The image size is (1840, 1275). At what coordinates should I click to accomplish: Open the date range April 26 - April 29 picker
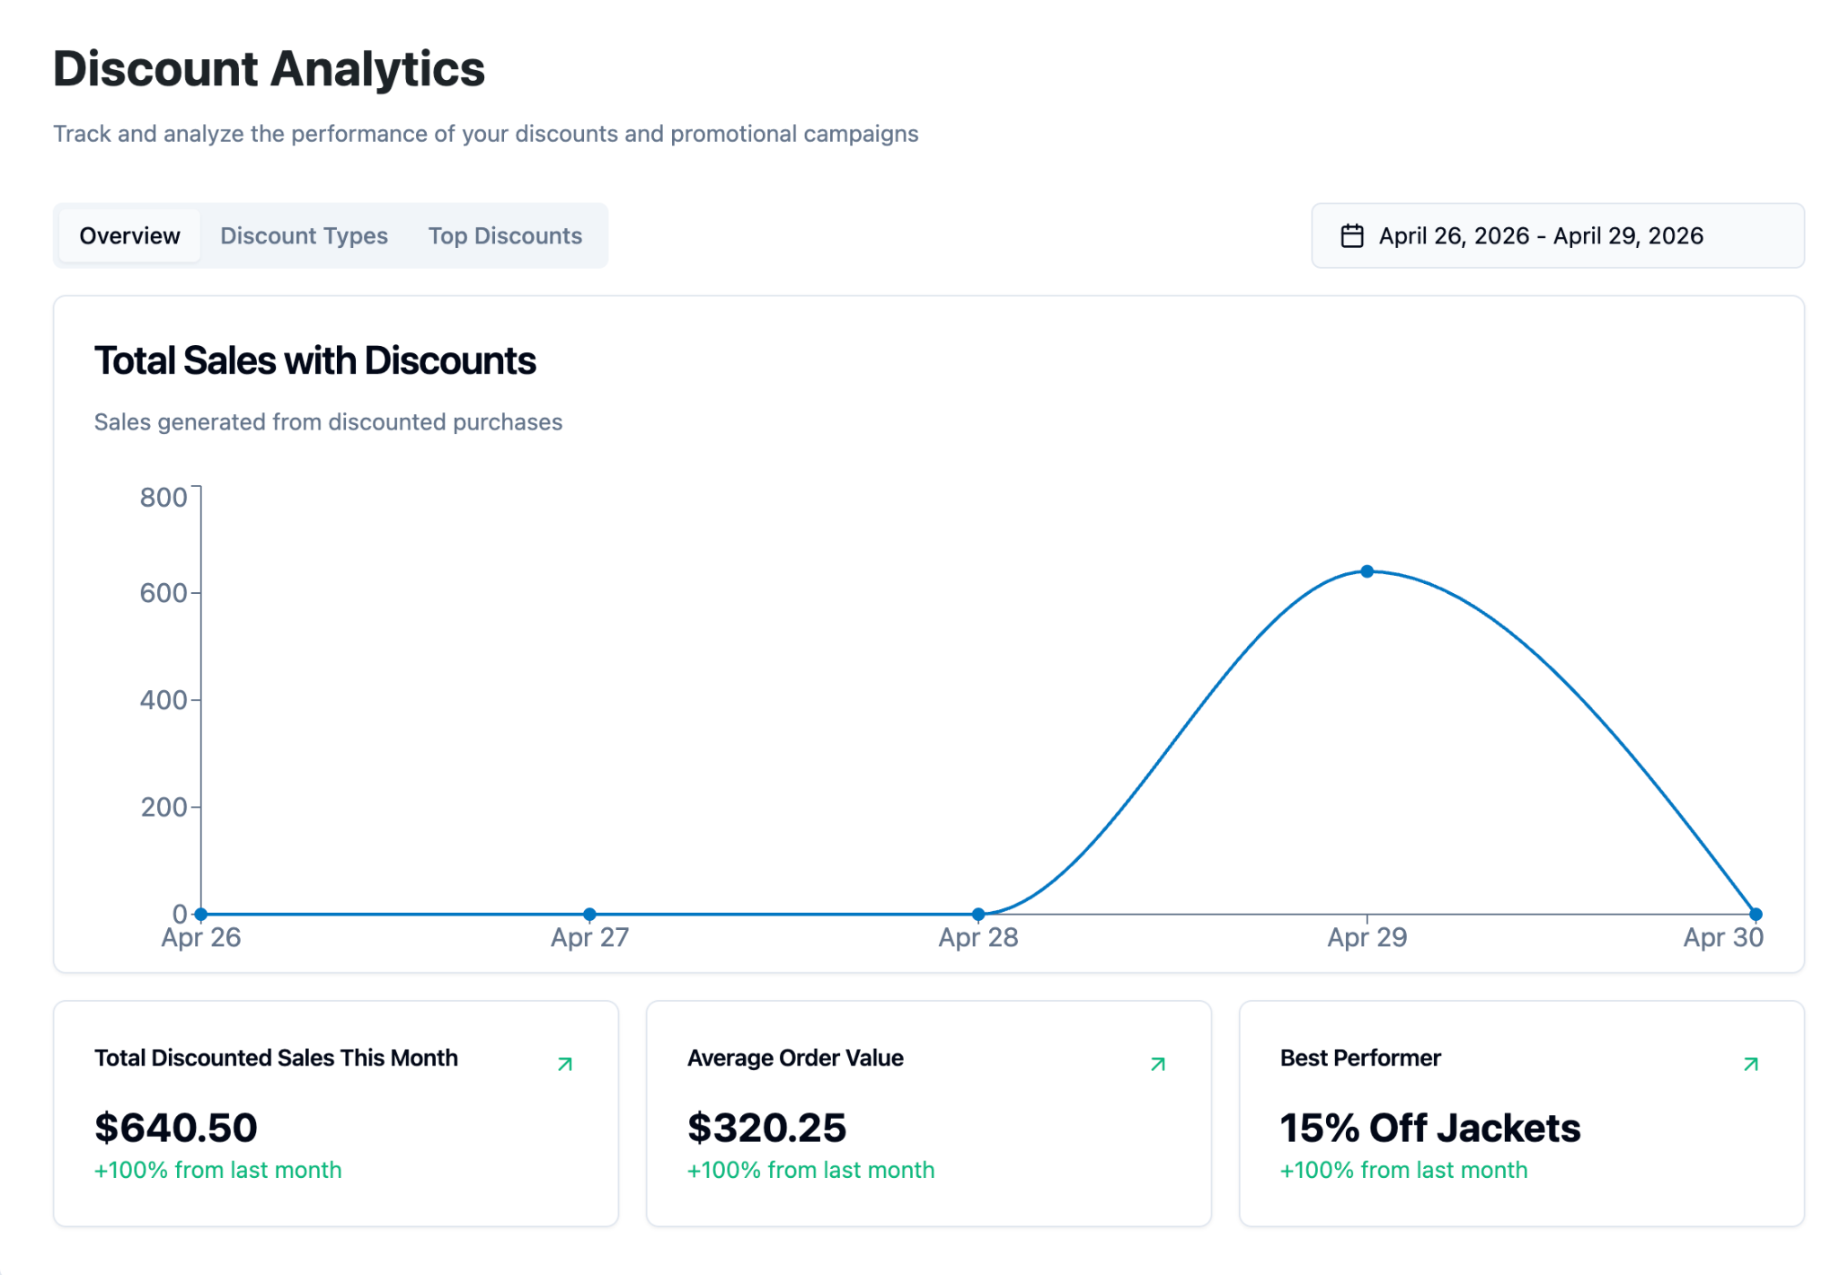[1557, 235]
